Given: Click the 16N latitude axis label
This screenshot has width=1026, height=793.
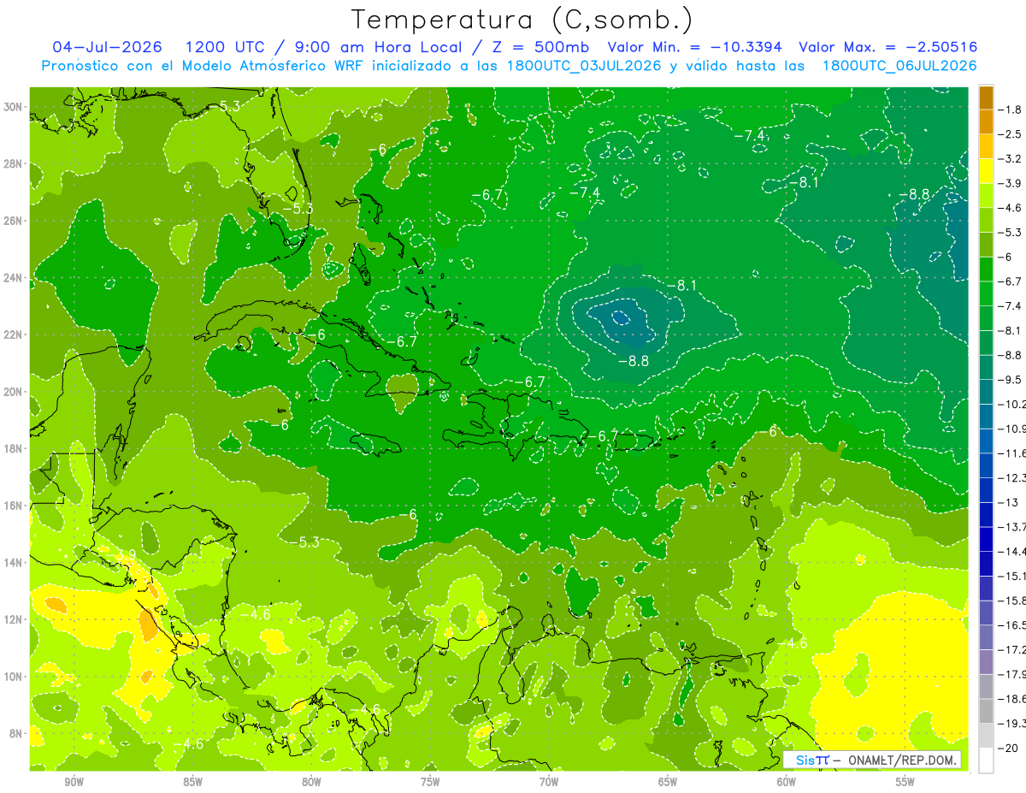Looking at the screenshot, I should 14,506.
